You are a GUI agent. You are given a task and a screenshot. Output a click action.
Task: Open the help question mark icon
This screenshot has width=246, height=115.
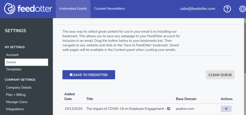click(227, 9)
